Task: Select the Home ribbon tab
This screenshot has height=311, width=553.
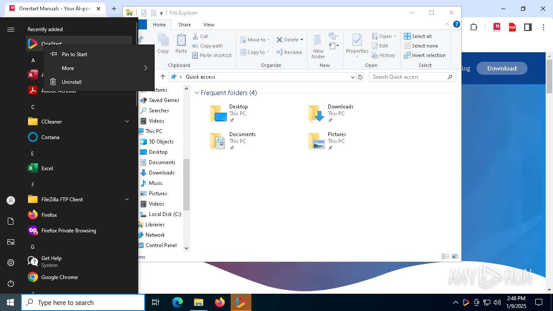Action: (159, 25)
